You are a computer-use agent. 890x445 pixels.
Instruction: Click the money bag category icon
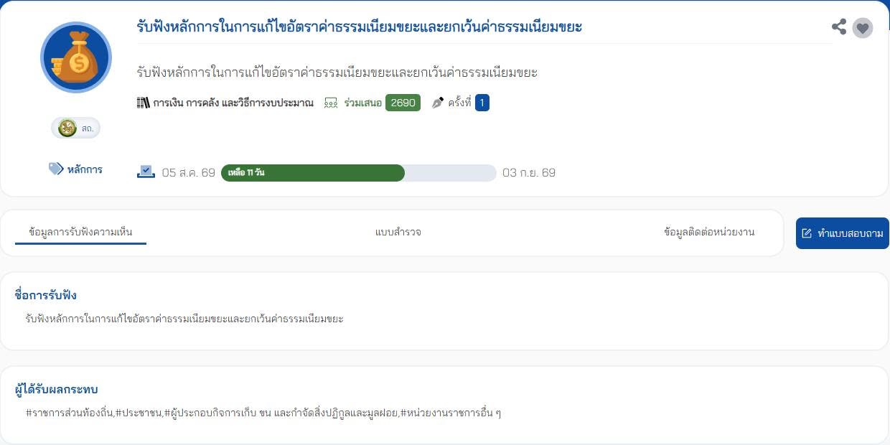[x=76, y=57]
